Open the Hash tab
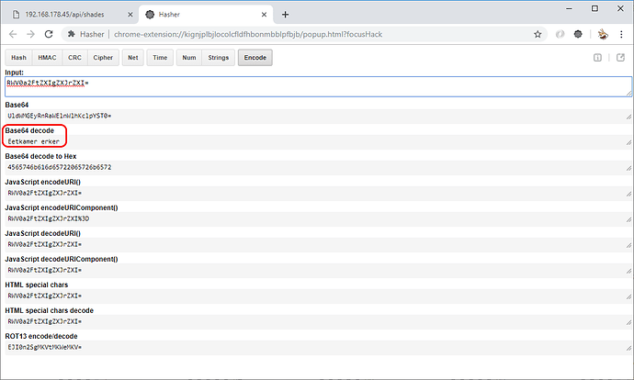This screenshot has width=634, height=380. pos(18,58)
